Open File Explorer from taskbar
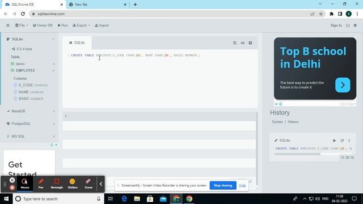 [x=137, y=199]
